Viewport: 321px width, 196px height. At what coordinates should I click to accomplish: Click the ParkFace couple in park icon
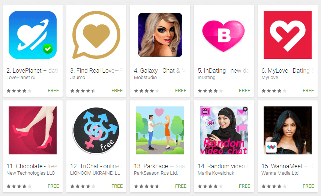point(160,130)
